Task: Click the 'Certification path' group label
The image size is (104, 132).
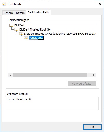Action: click(x=18, y=20)
